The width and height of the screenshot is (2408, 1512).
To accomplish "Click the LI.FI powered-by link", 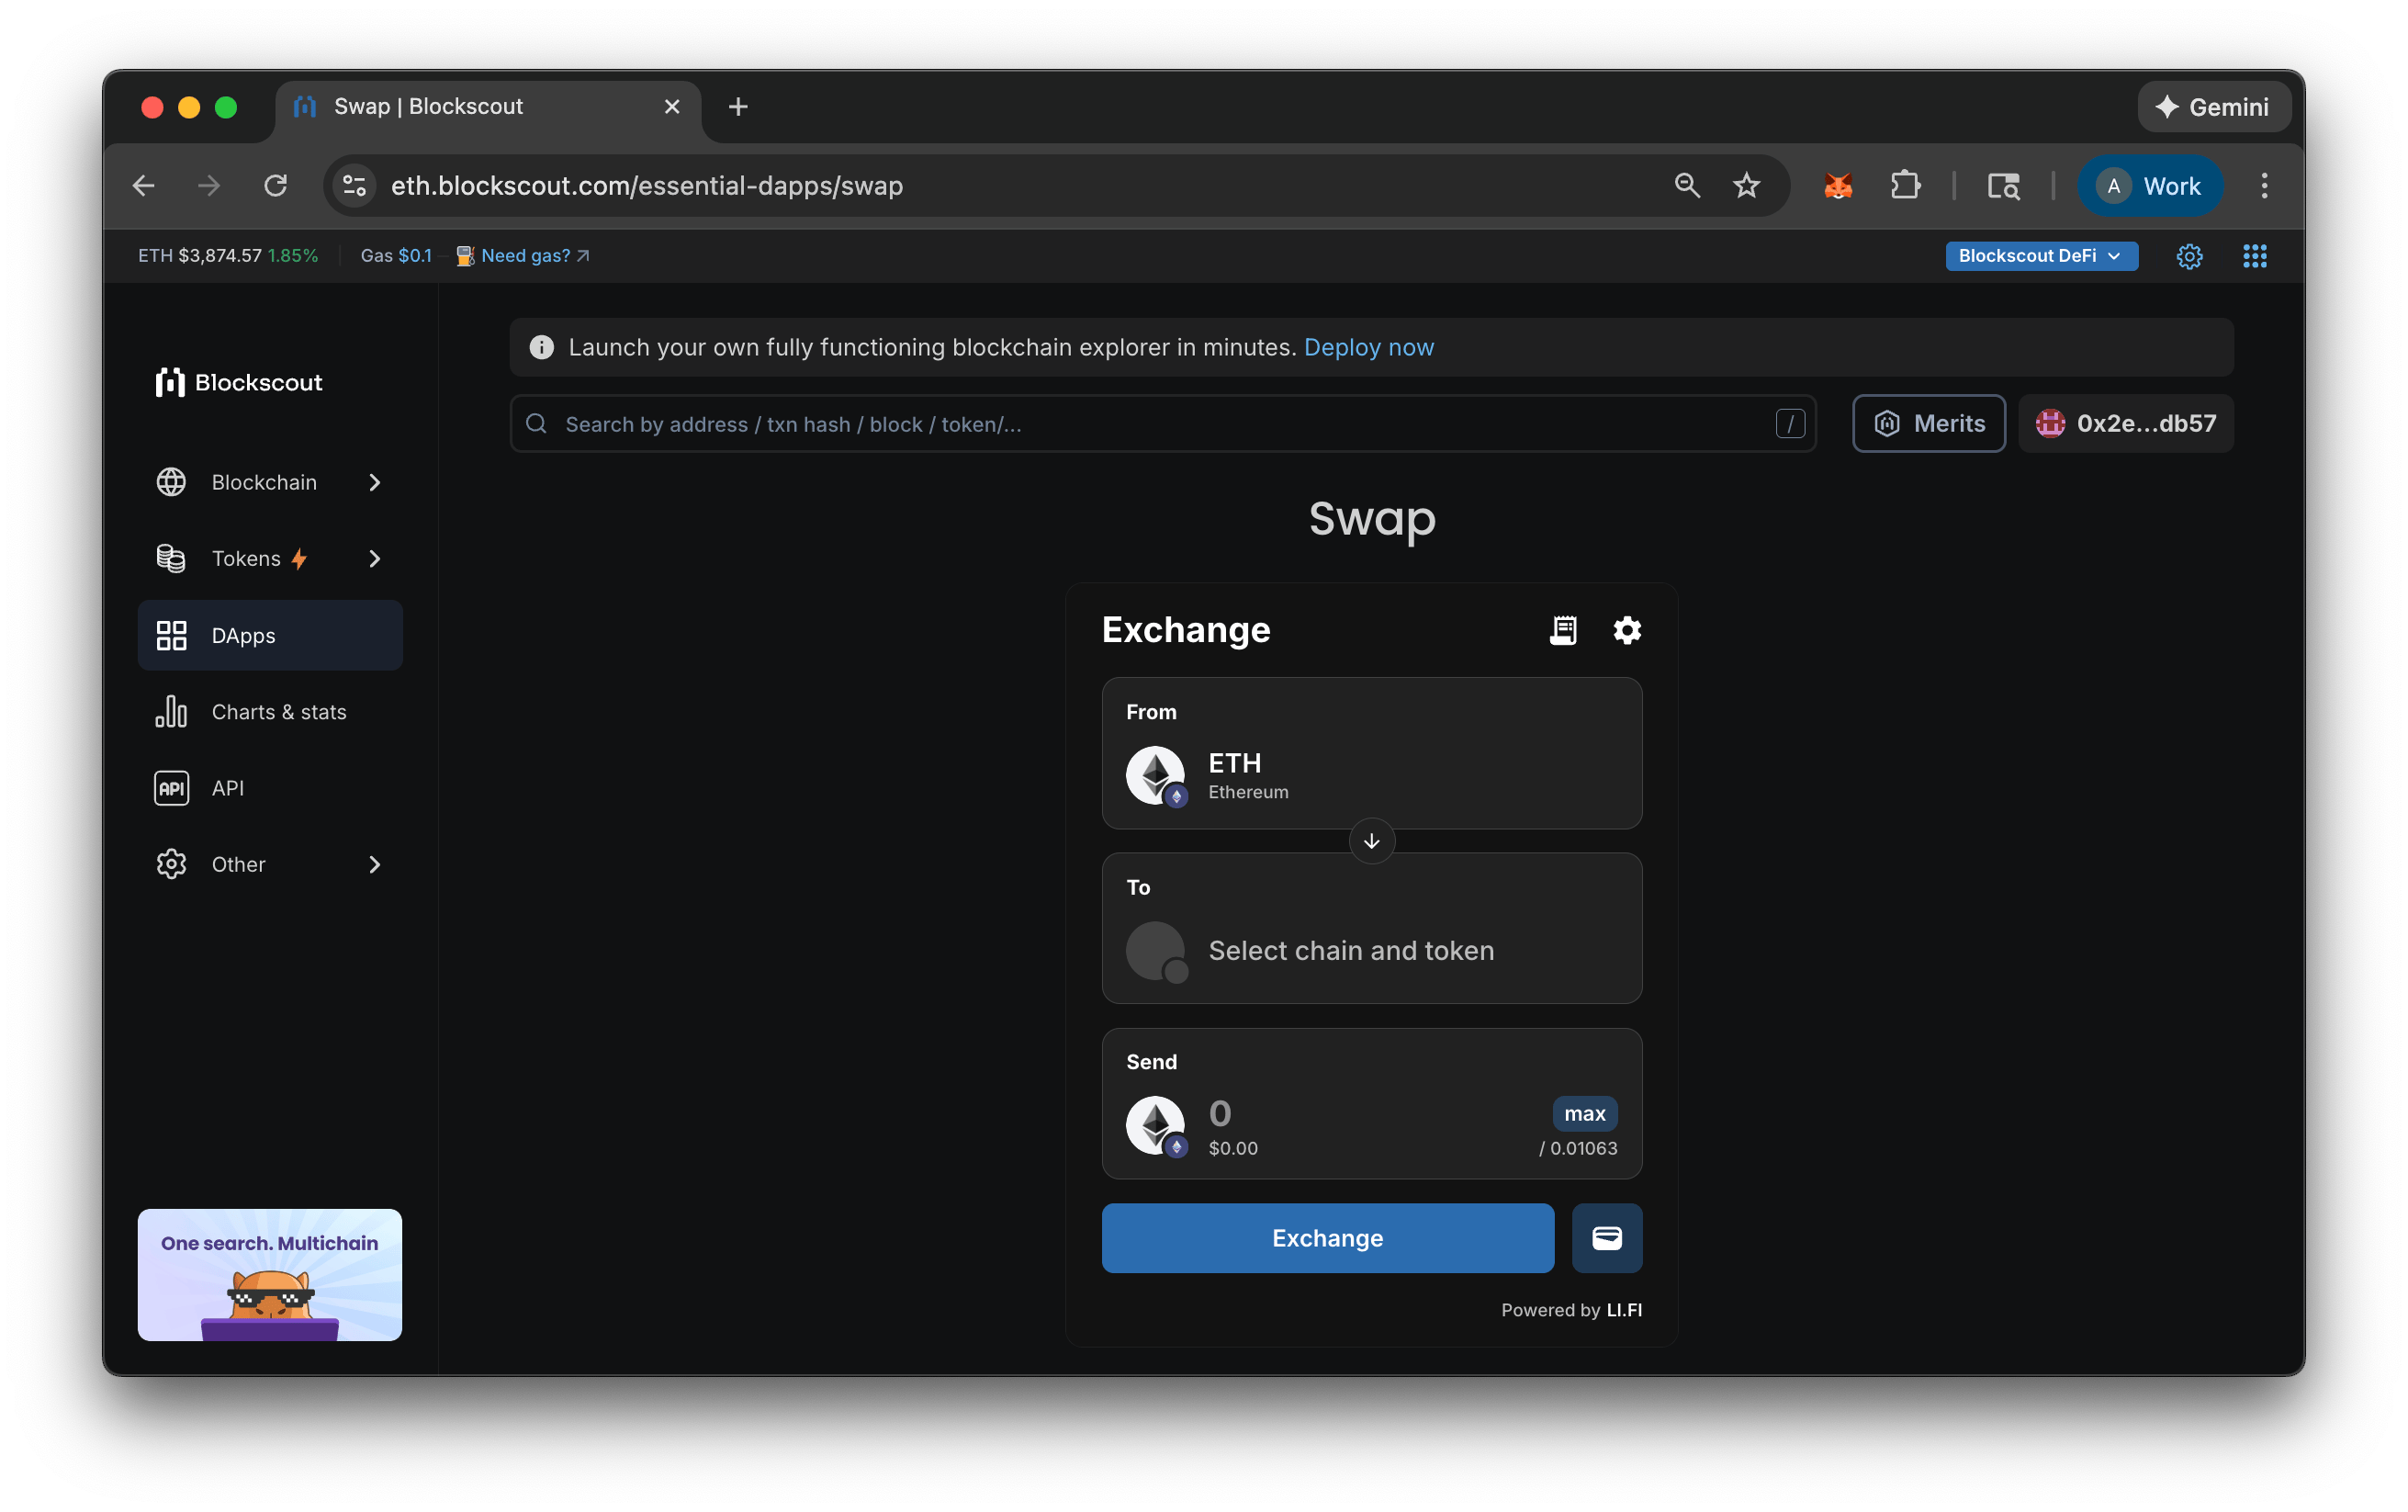I will click(1624, 1310).
